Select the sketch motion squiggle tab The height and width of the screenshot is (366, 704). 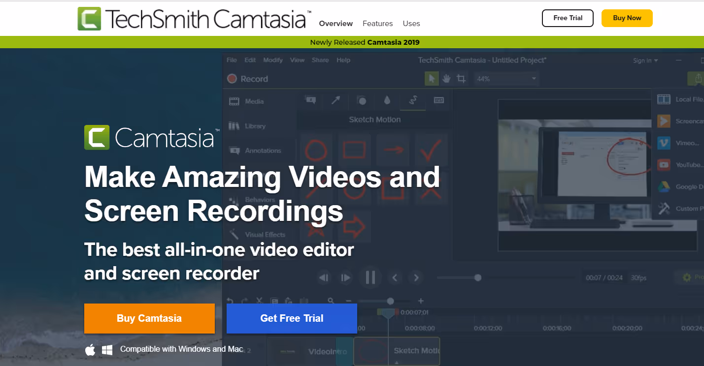[413, 100]
